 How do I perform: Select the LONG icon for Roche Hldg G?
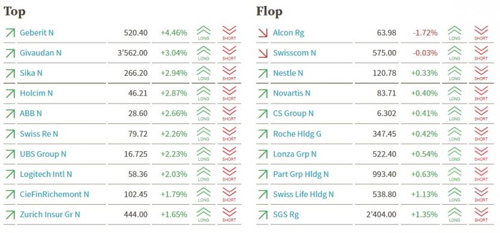click(454, 134)
